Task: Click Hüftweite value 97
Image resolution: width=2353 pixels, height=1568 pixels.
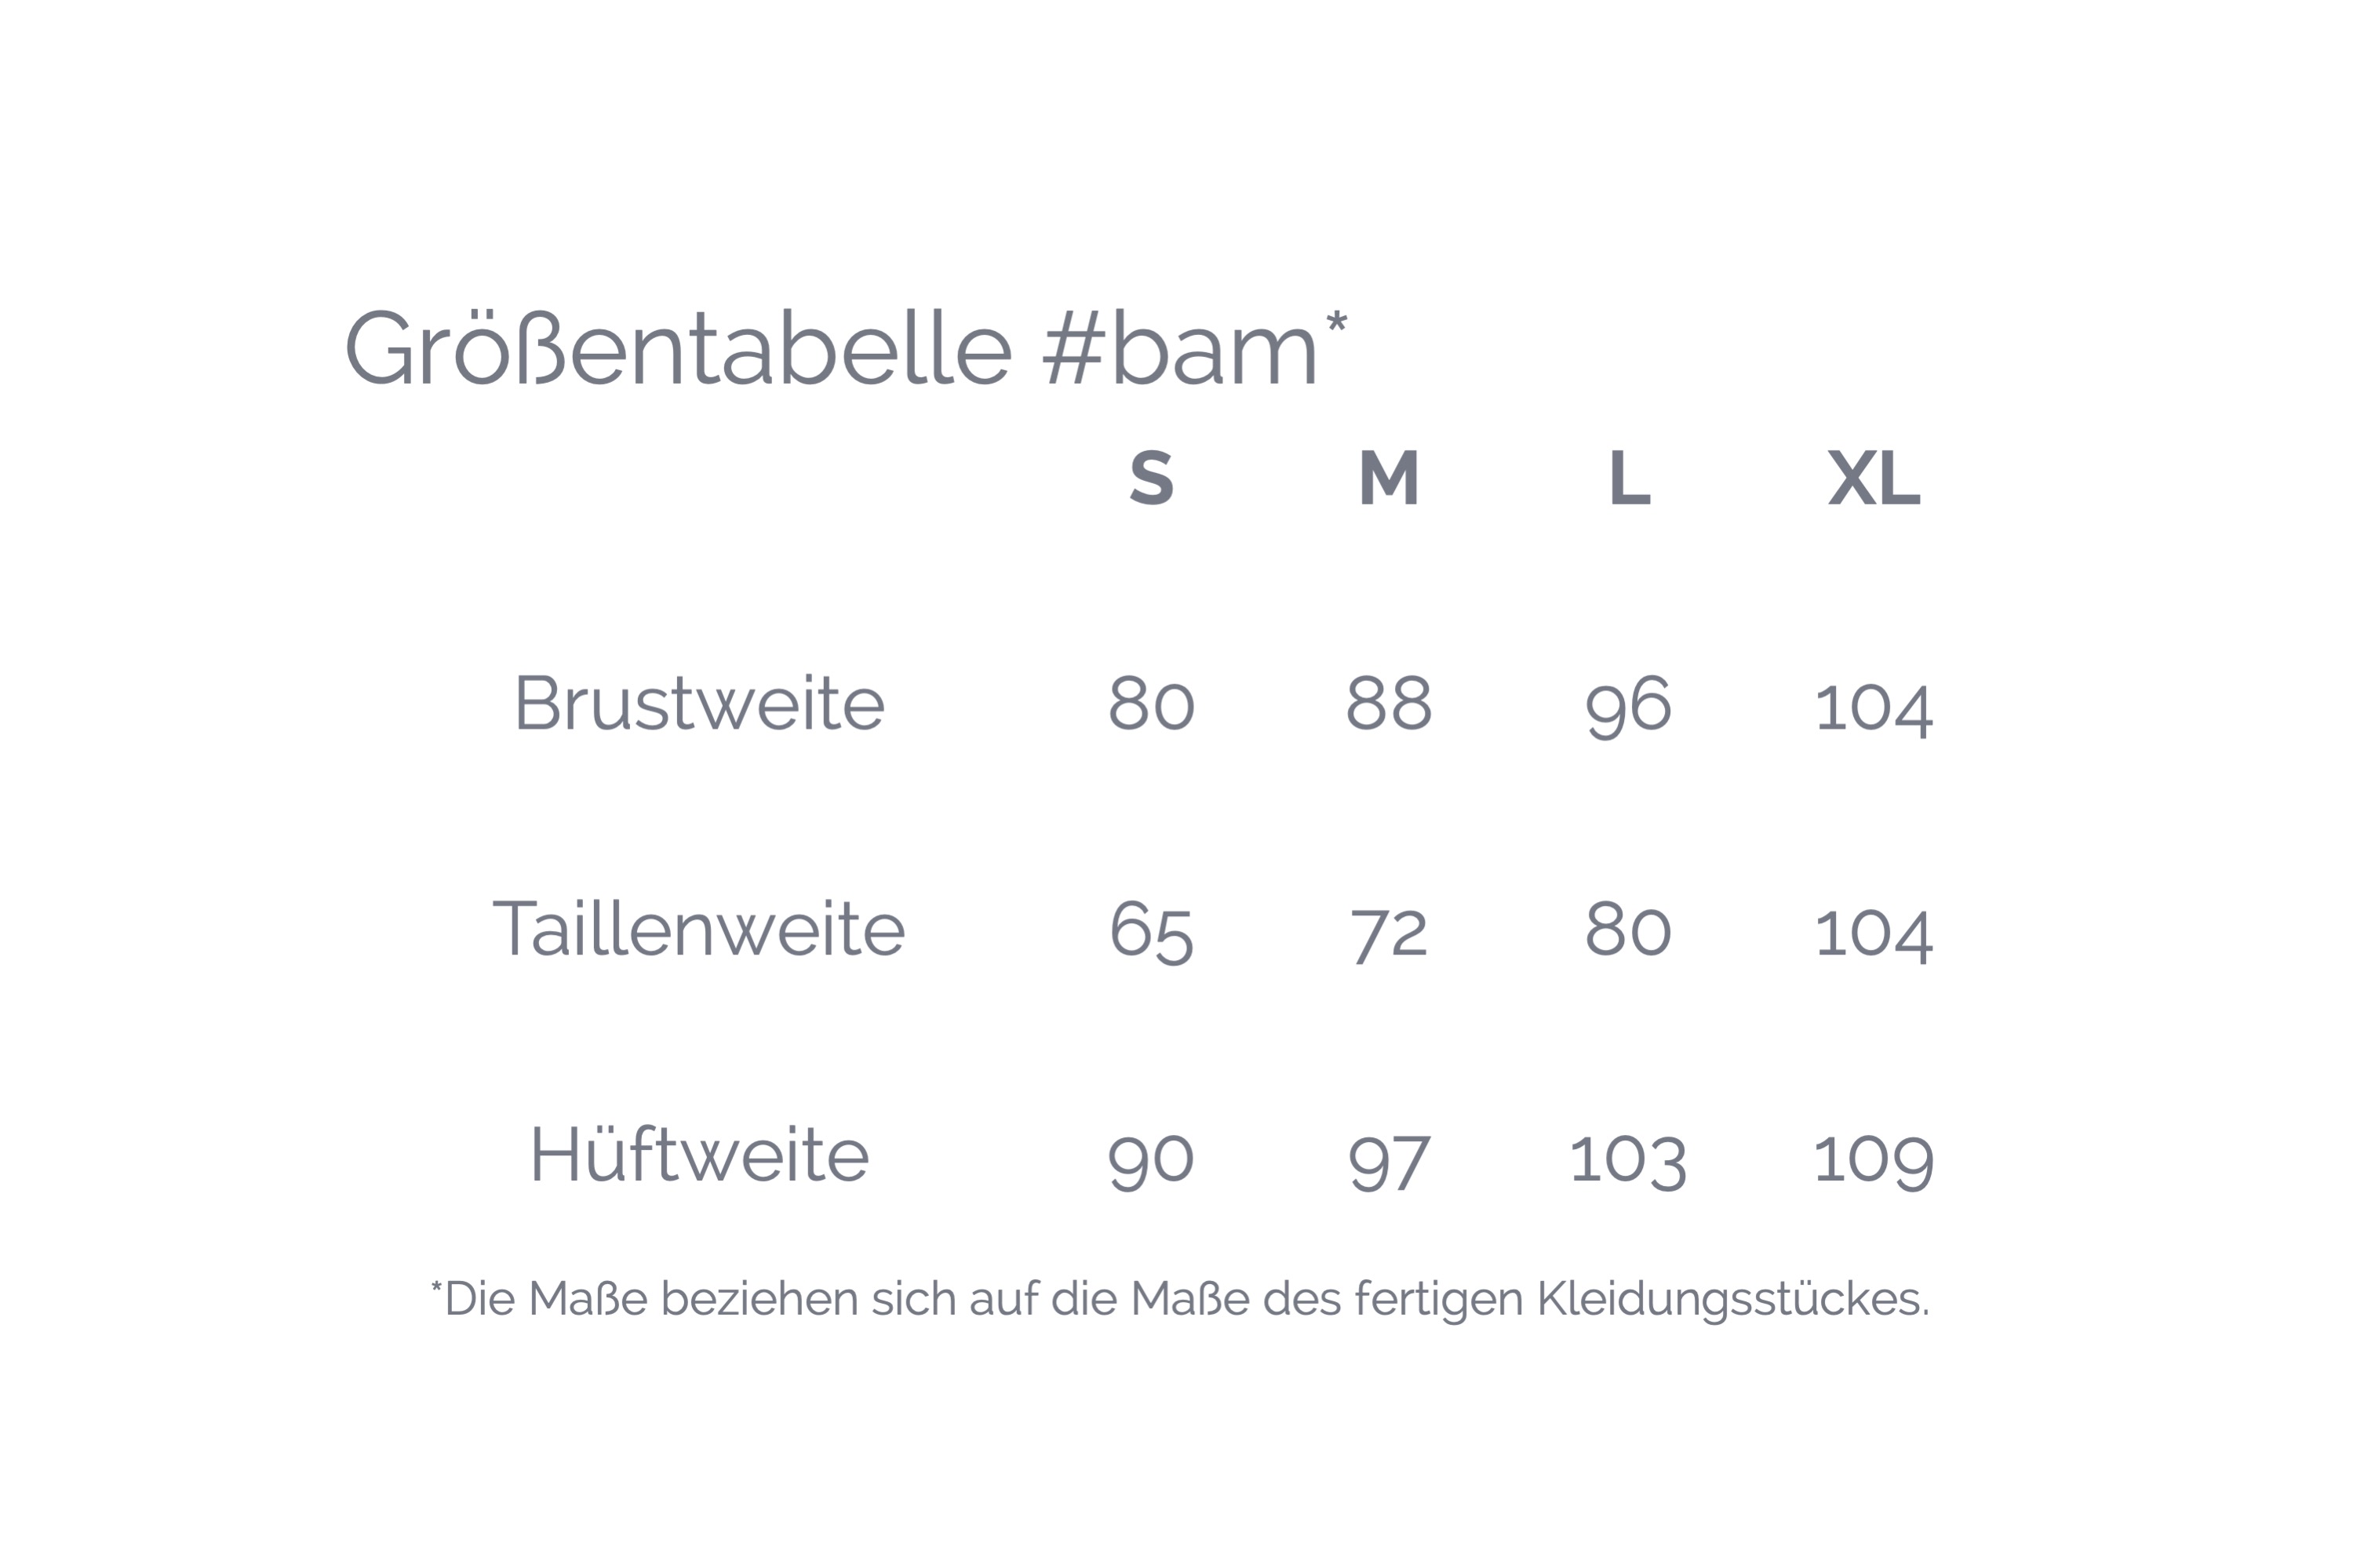Action: 1388,1162
